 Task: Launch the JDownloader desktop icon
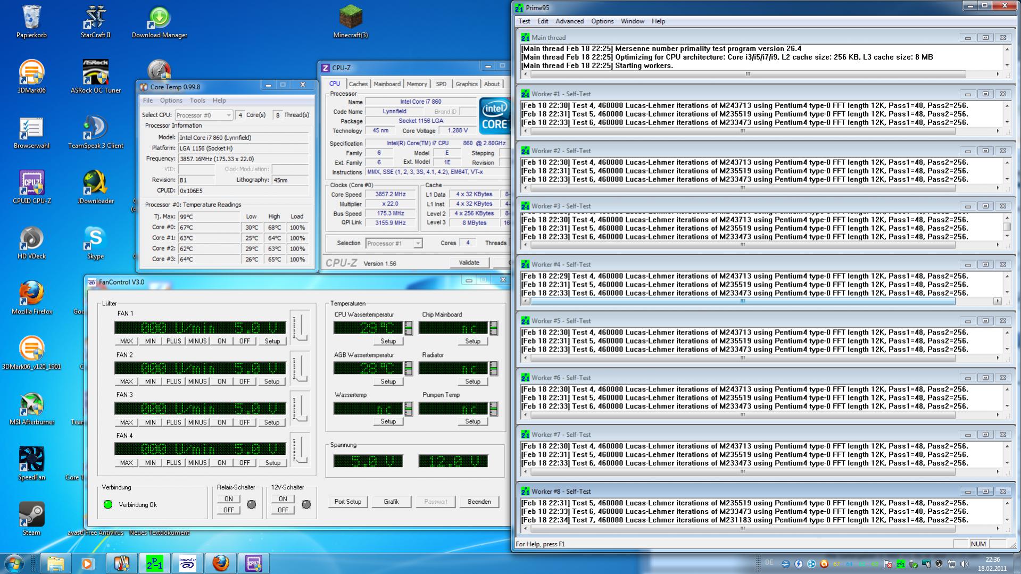click(96, 188)
